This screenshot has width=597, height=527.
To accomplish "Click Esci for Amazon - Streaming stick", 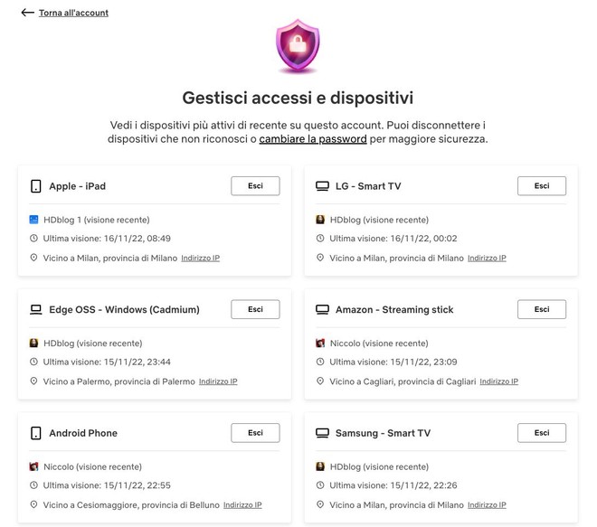I will coord(542,309).
